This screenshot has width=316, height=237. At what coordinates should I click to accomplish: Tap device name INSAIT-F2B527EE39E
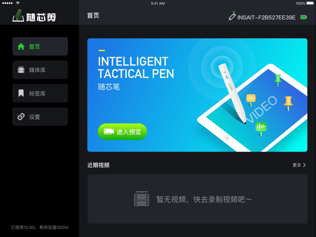coord(266,18)
